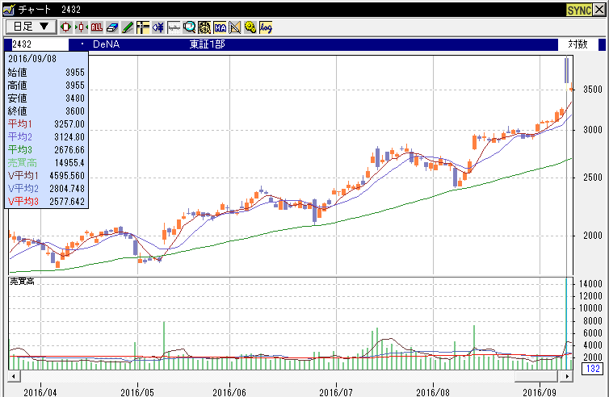Select the eraser tool
Viewport: 609px width, 397px height.
tap(112, 27)
